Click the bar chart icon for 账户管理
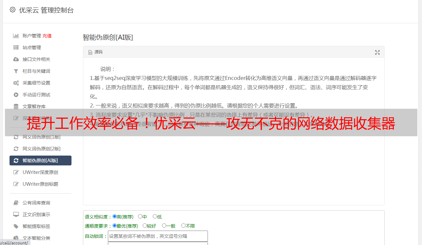Viewport: 422px width, 245px height. (16, 36)
